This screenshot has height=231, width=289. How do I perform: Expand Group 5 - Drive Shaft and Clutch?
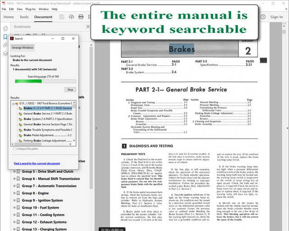tap(14, 172)
